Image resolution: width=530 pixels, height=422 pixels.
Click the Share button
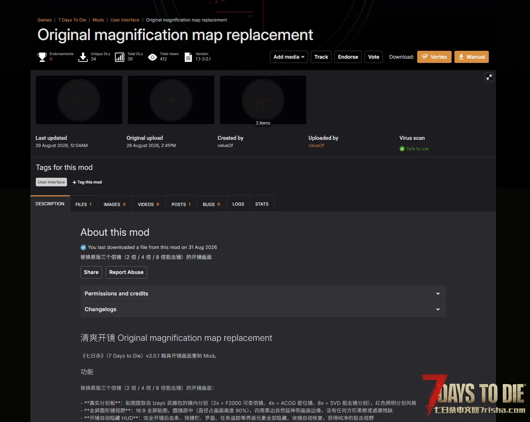tap(91, 272)
